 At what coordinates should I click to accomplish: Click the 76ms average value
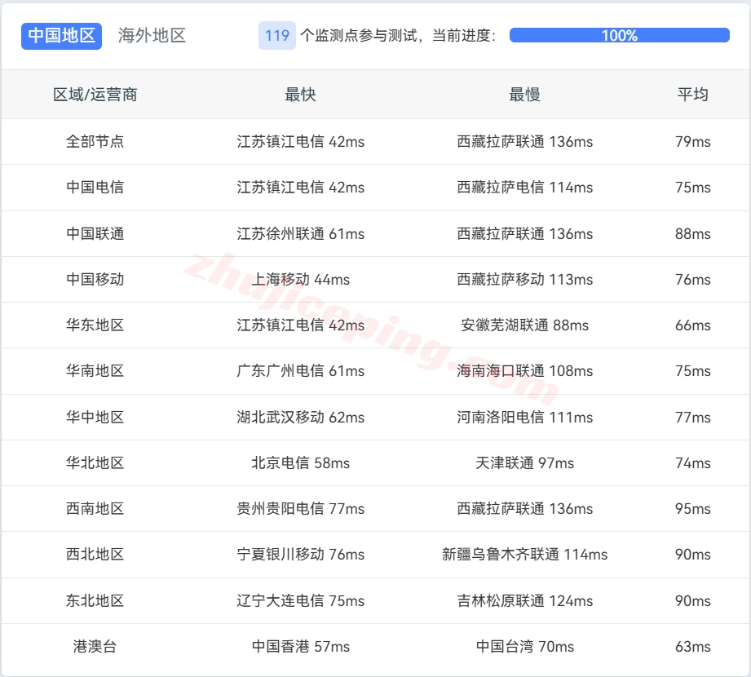[x=692, y=279]
